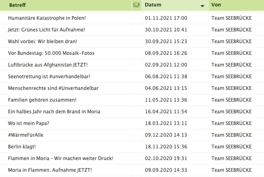Open the 'Wo ist mein Papa?' message
The height and width of the screenshot is (177, 264).
pos(29,123)
